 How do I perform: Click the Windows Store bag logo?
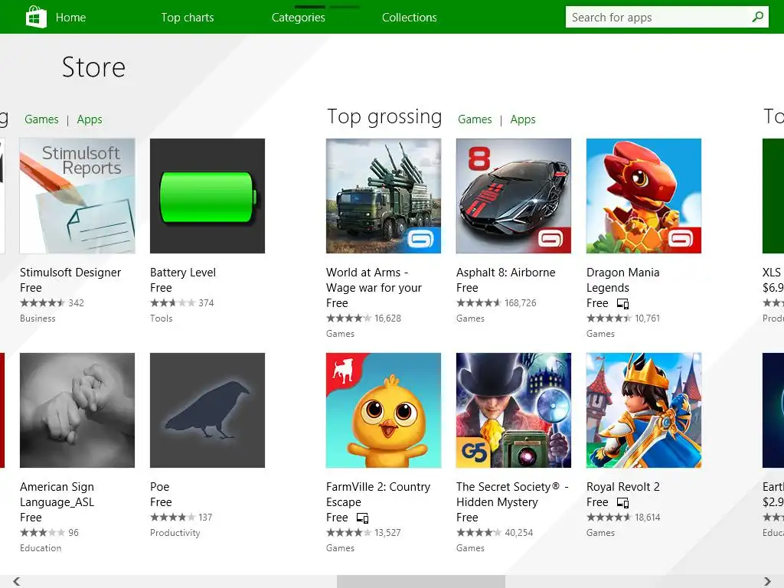click(36, 17)
